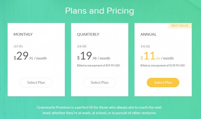Click the crossed-out 14.58 price
The height and width of the screenshot is (119, 201).
coord(145,46)
